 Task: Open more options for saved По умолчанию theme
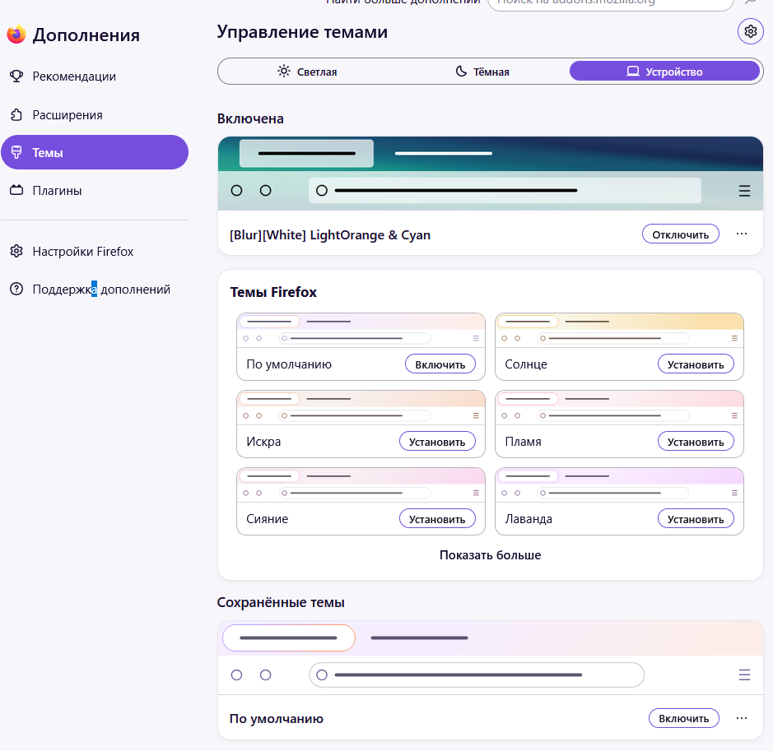(742, 718)
